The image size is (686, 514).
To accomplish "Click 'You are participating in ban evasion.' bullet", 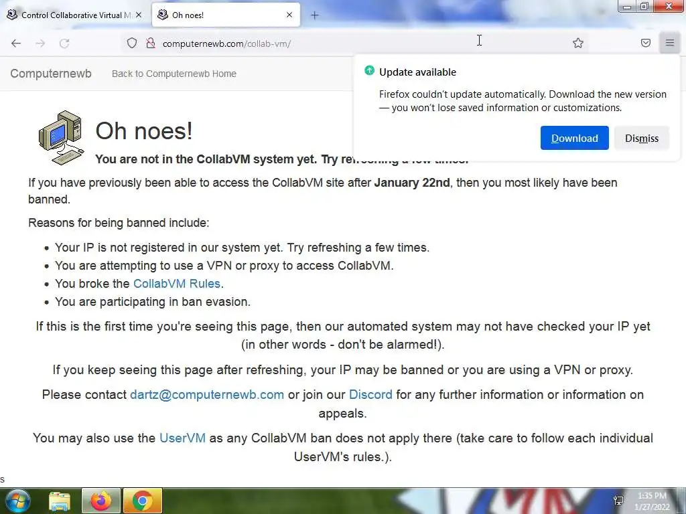I will click(x=153, y=302).
